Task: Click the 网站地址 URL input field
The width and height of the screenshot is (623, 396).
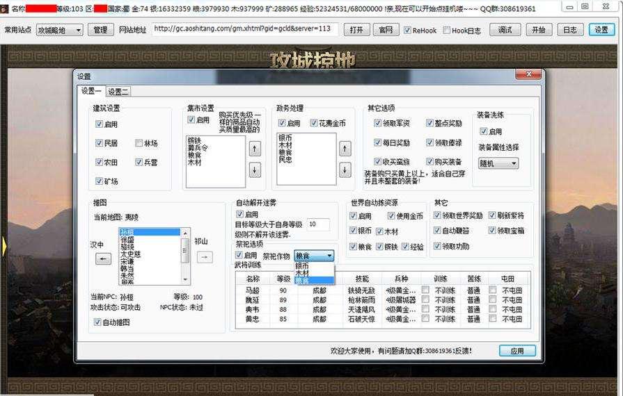Action: coord(244,29)
